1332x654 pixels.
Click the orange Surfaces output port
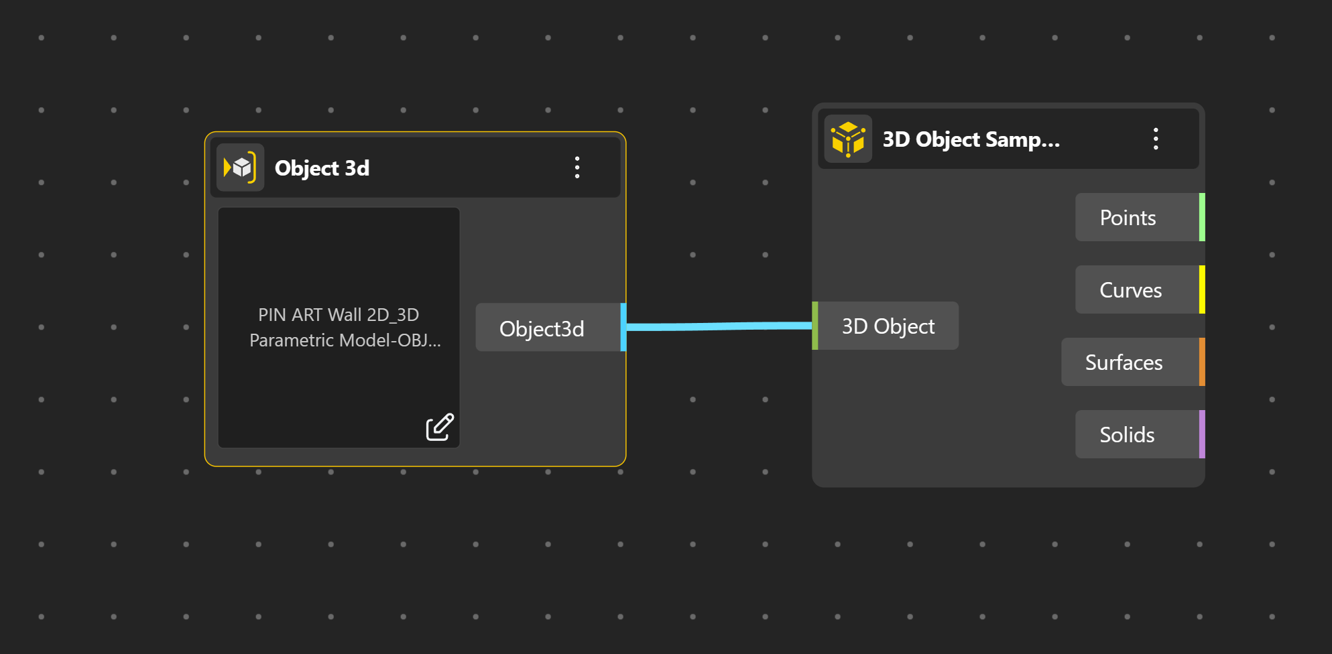[x=1202, y=362]
